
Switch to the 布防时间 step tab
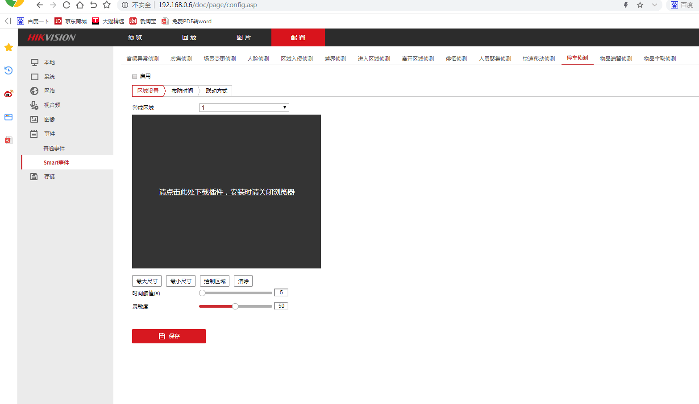tap(182, 91)
